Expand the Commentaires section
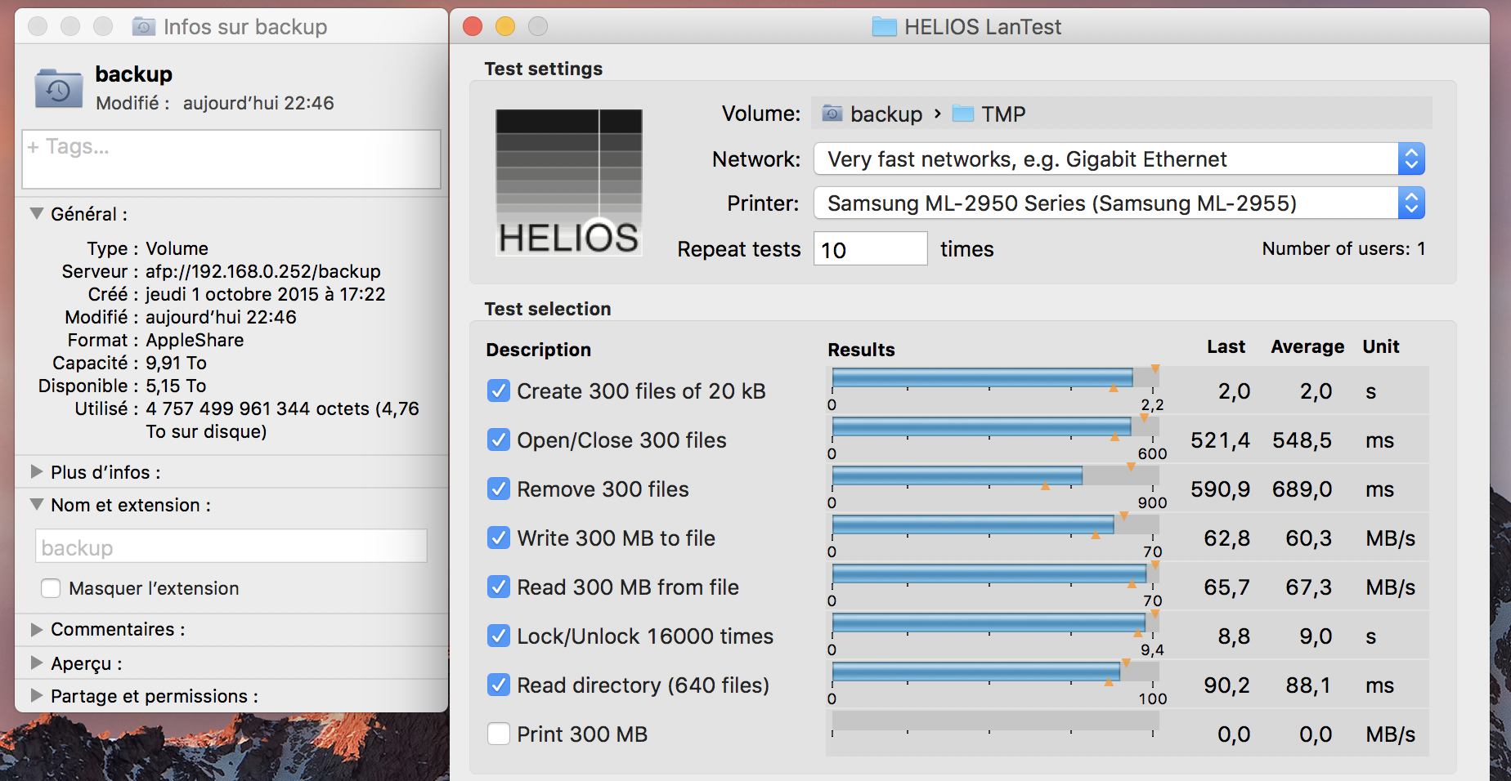Screen dimensions: 1511x781 click(37, 629)
